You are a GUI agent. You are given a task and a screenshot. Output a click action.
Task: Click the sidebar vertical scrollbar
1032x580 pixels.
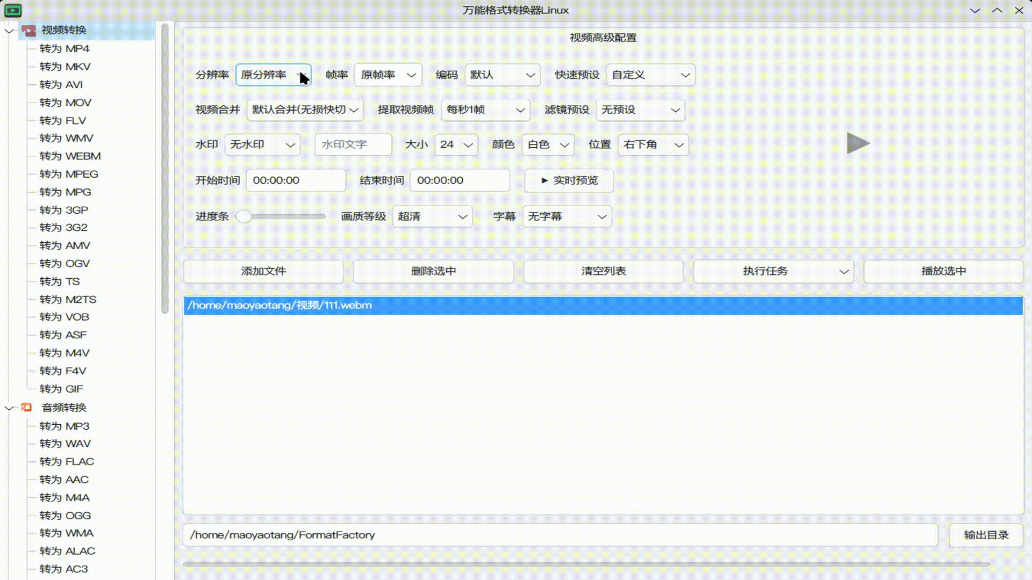tap(165, 169)
